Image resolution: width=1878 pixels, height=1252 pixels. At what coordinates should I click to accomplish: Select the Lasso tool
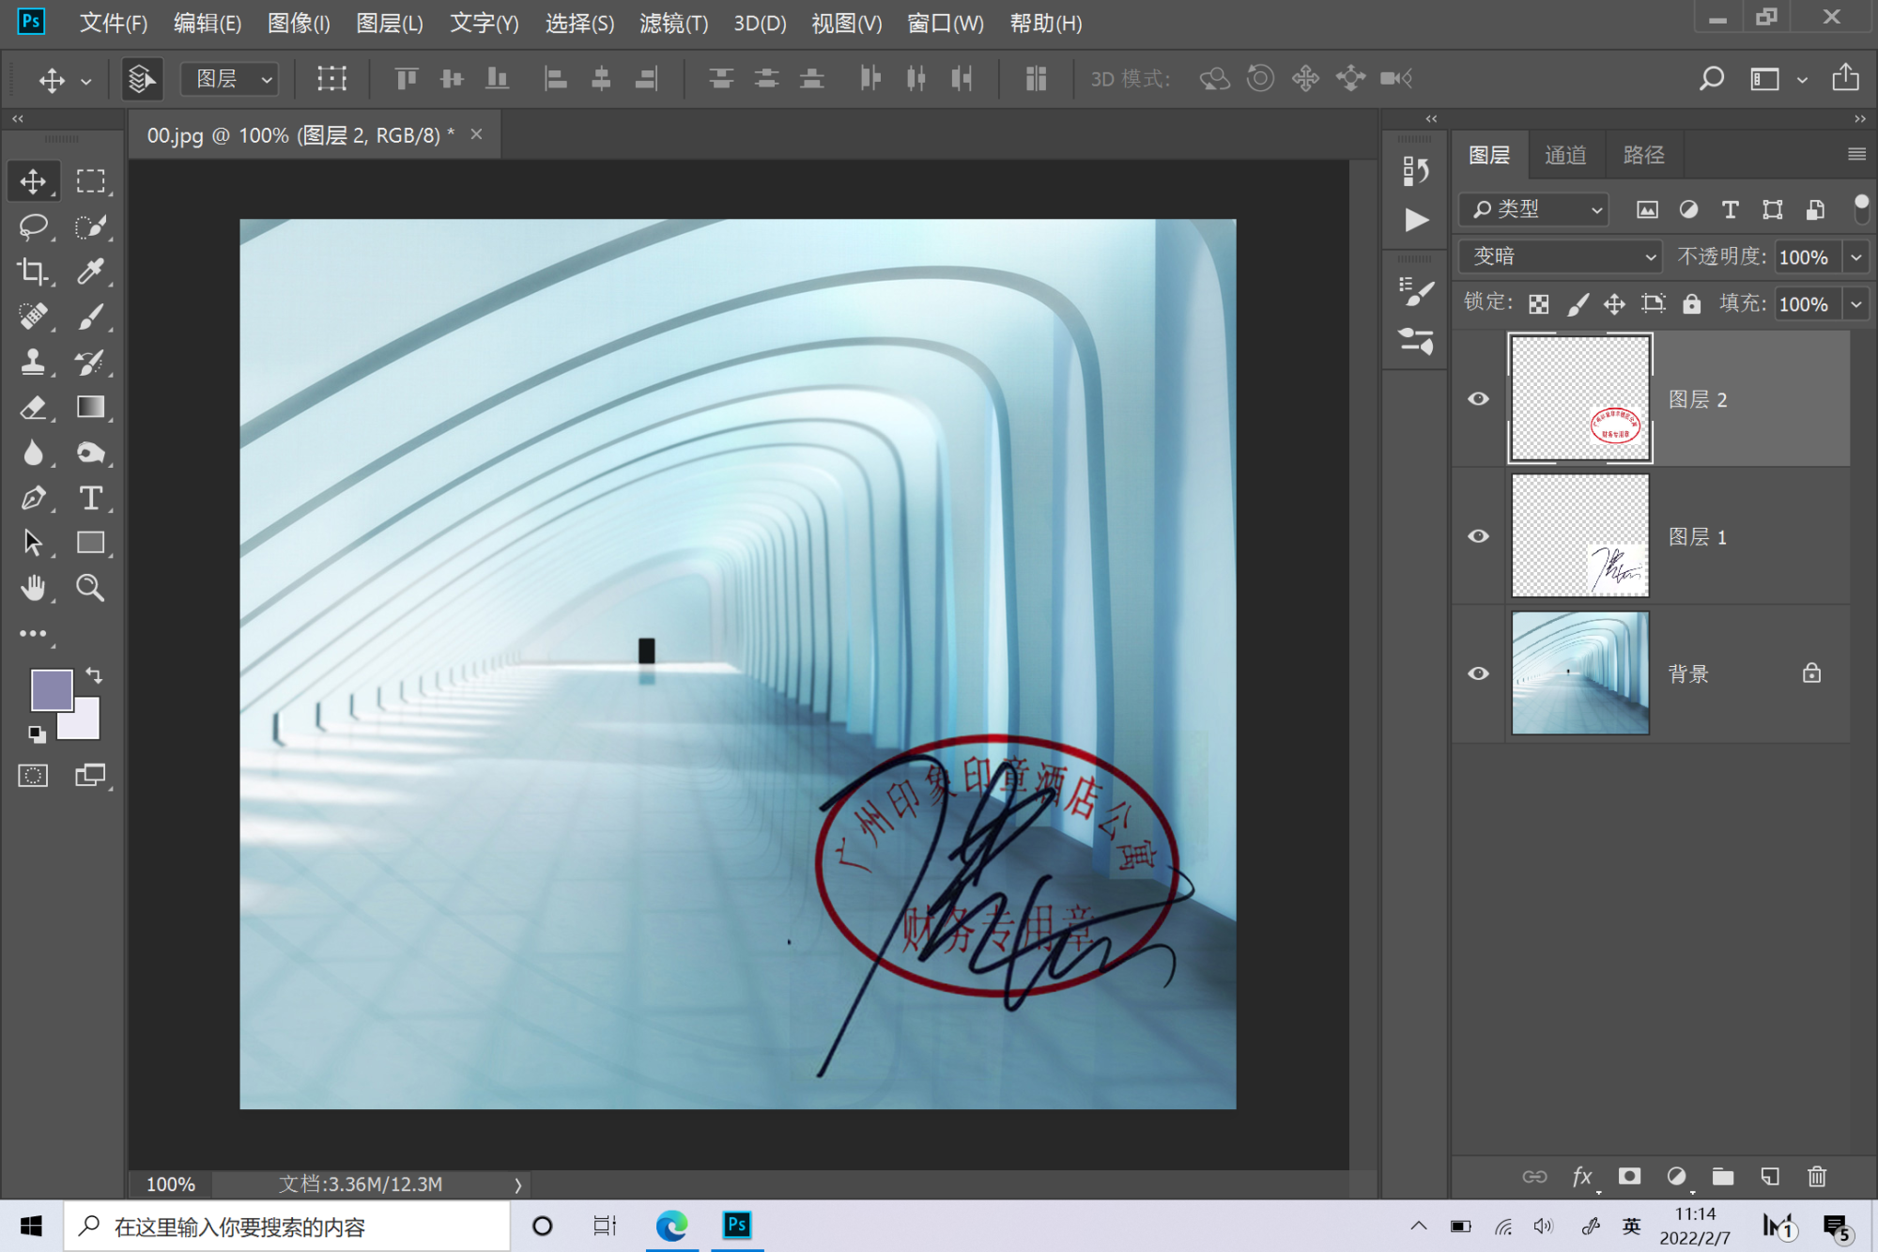point(33,226)
